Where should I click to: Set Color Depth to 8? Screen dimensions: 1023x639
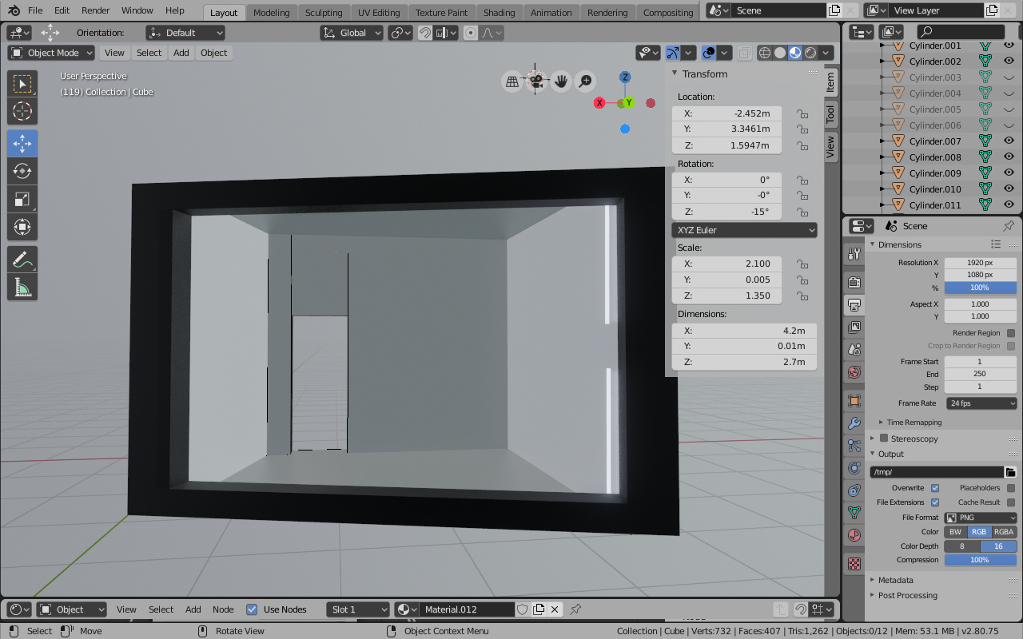[962, 546]
